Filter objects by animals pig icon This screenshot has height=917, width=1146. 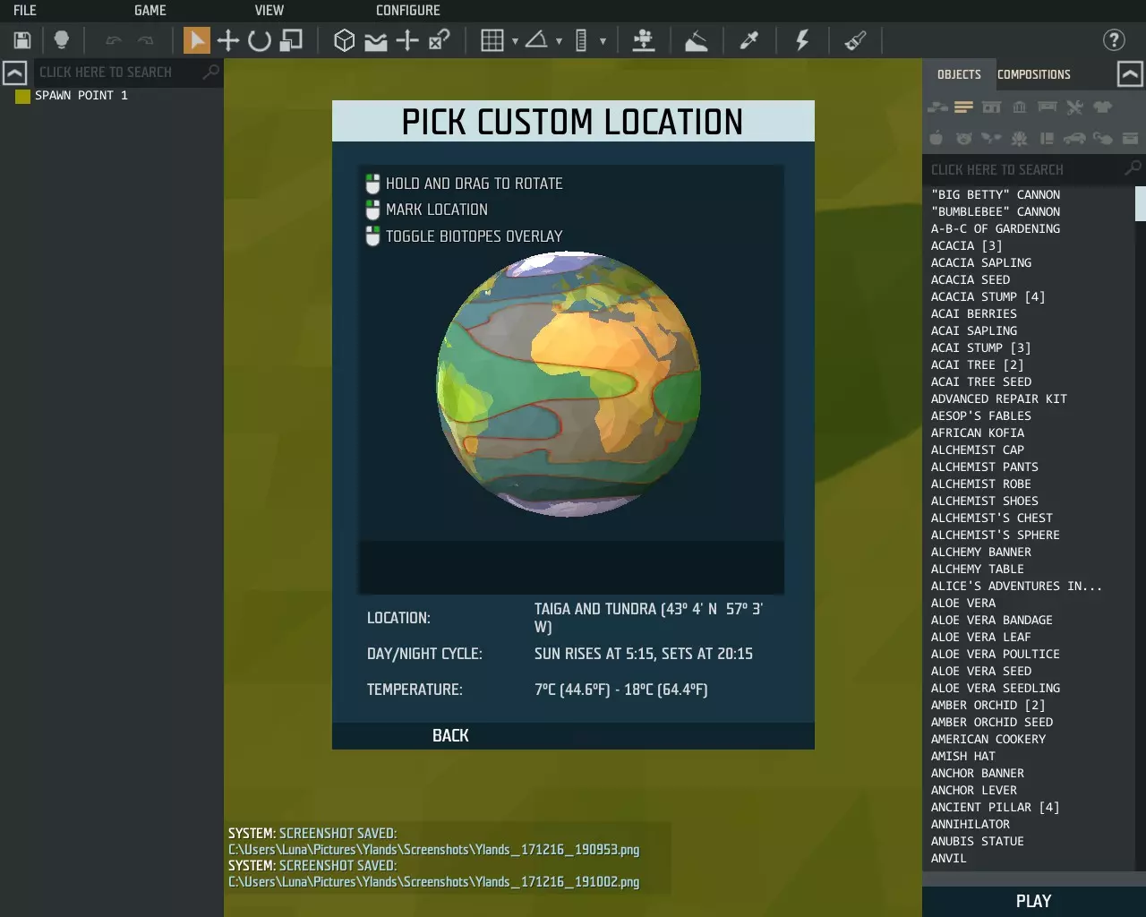coord(963,138)
